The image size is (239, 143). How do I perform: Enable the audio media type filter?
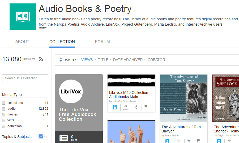(x=4, y=109)
